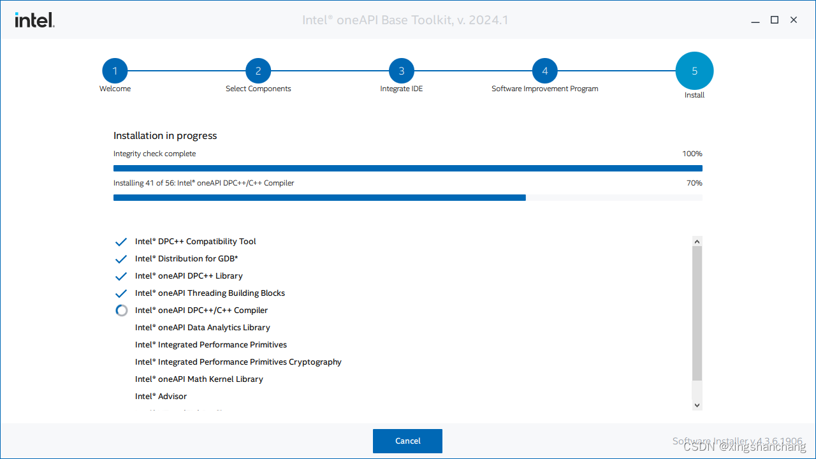Click spinner beside oneAPI DPC++/C++ Compiler

pos(121,310)
